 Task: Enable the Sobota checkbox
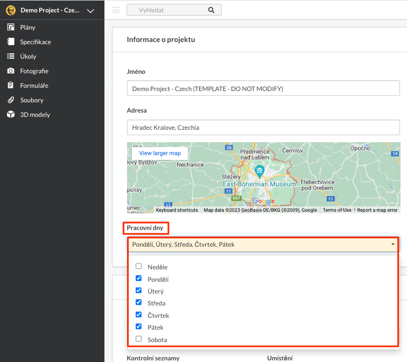tap(139, 339)
